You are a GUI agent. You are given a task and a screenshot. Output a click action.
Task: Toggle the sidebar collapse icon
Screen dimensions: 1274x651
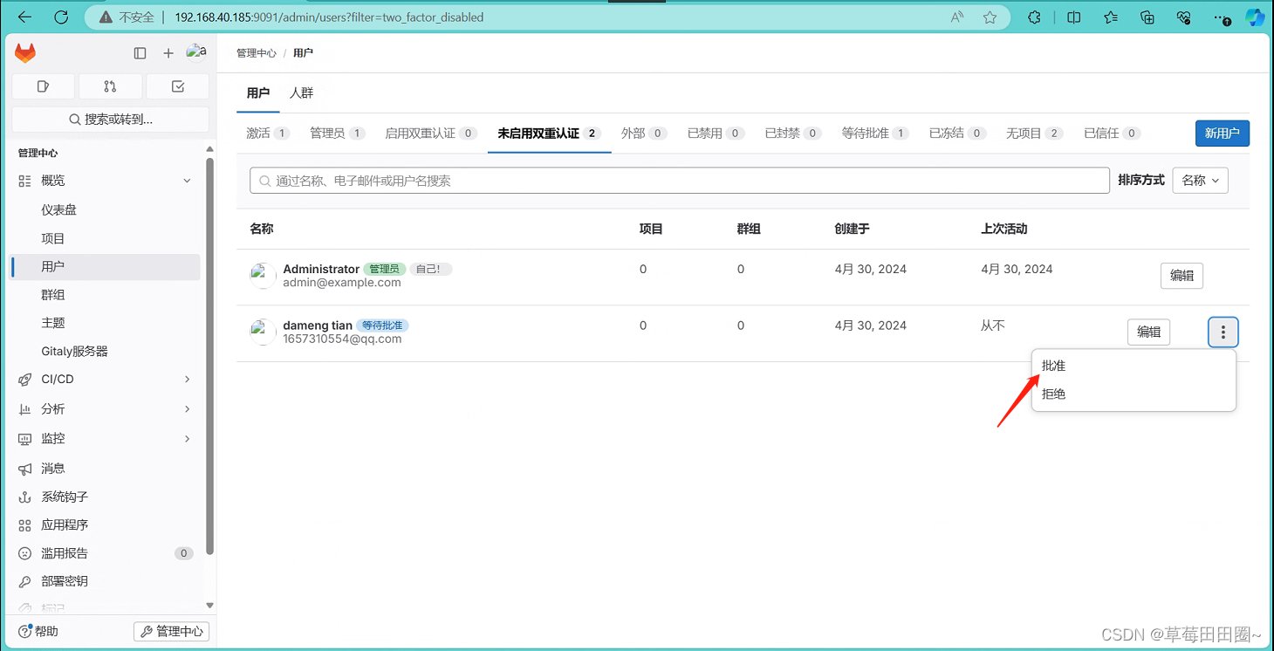tap(140, 53)
